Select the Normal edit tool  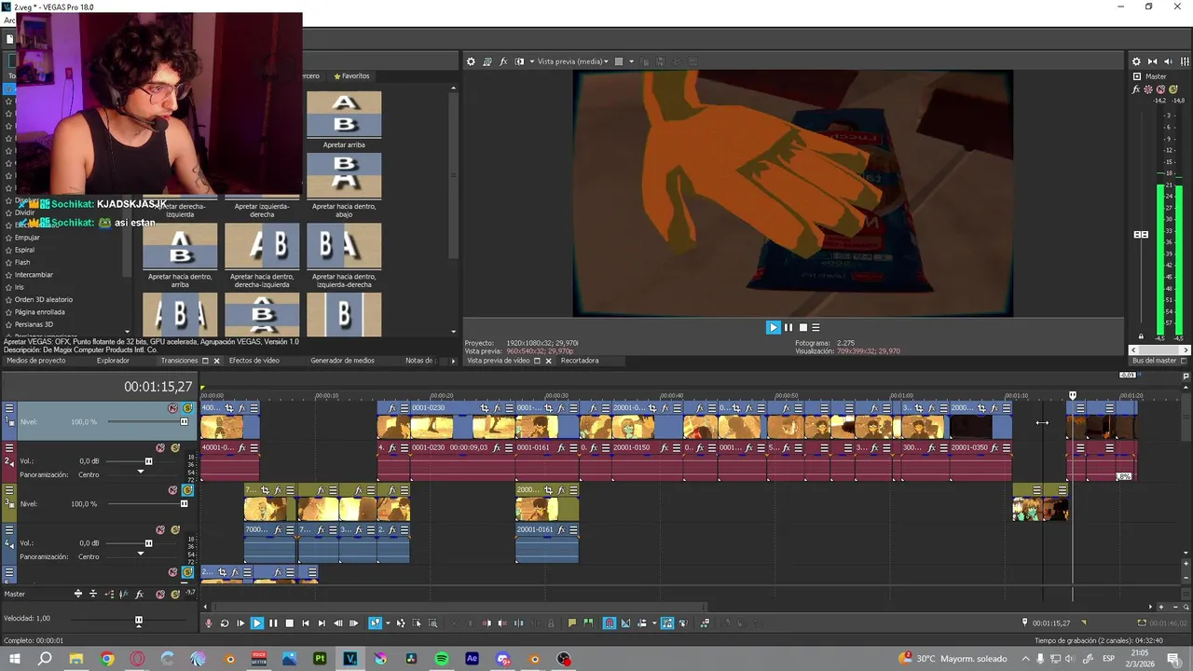tap(375, 623)
